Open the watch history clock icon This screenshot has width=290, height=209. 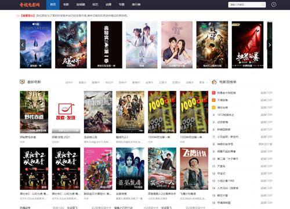(274, 5)
